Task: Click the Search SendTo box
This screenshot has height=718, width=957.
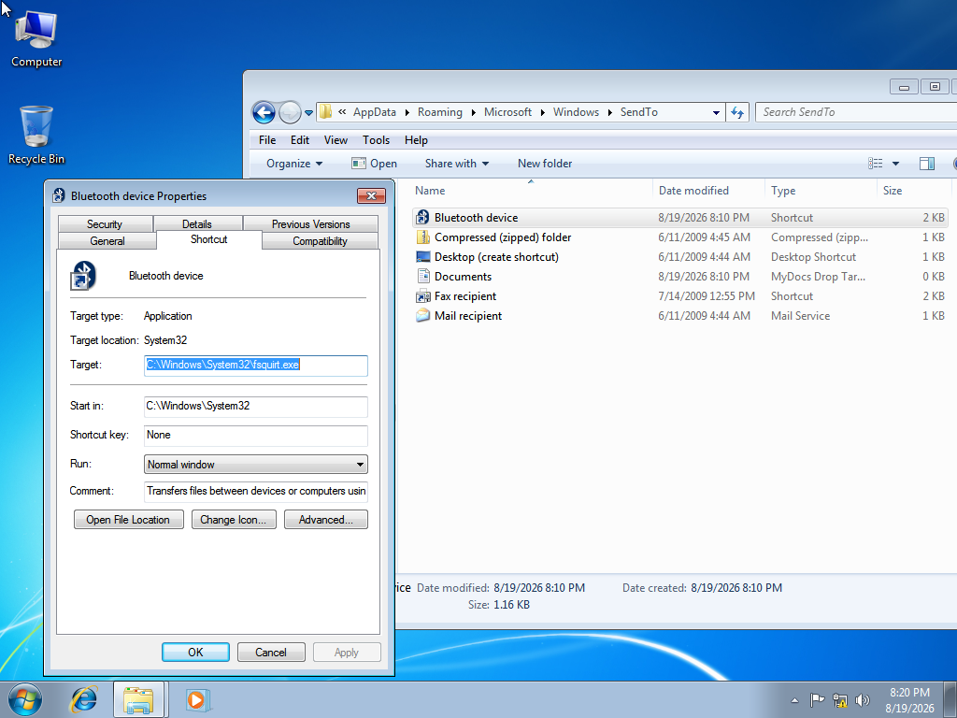Action: click(x=856, y=112)
